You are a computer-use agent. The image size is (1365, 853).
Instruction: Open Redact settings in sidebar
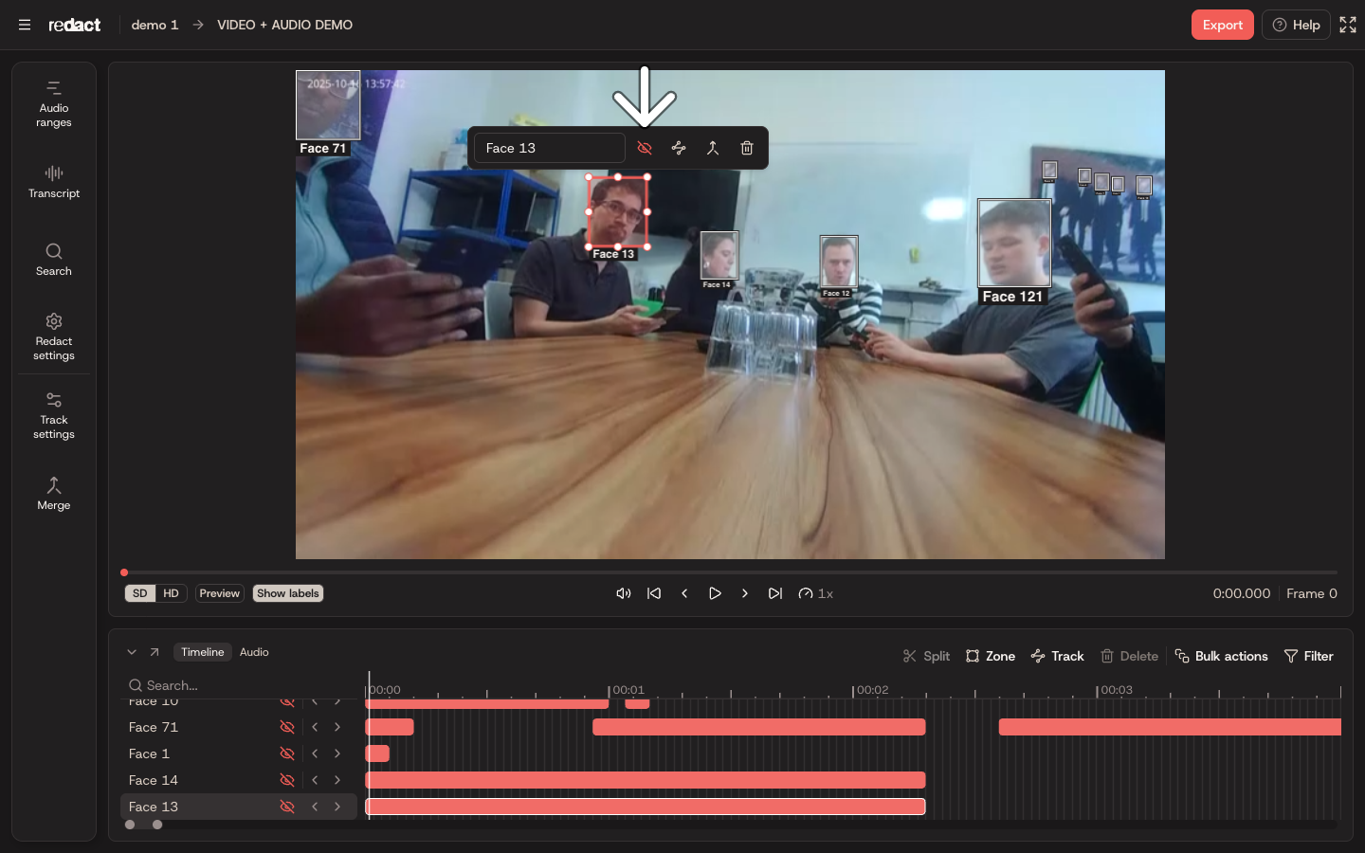coord(54,336)
